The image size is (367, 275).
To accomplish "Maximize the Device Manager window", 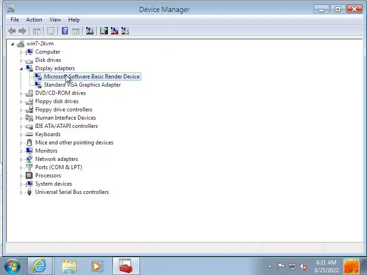I will point(338,9).
